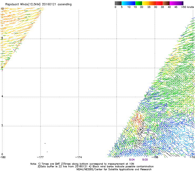
Task: Click the "45" legend scale label
Action: (x=176, y=7)
